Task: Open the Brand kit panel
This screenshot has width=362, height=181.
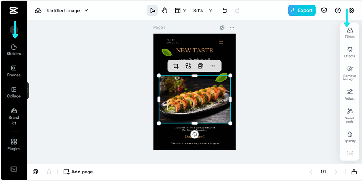Action: point(14,116)
